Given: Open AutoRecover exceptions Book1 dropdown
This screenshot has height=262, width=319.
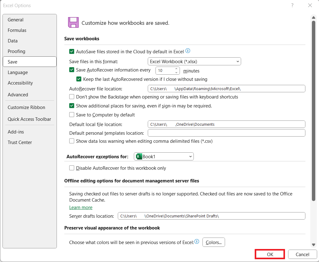Looking at the screenshot, I should point(164,157).
